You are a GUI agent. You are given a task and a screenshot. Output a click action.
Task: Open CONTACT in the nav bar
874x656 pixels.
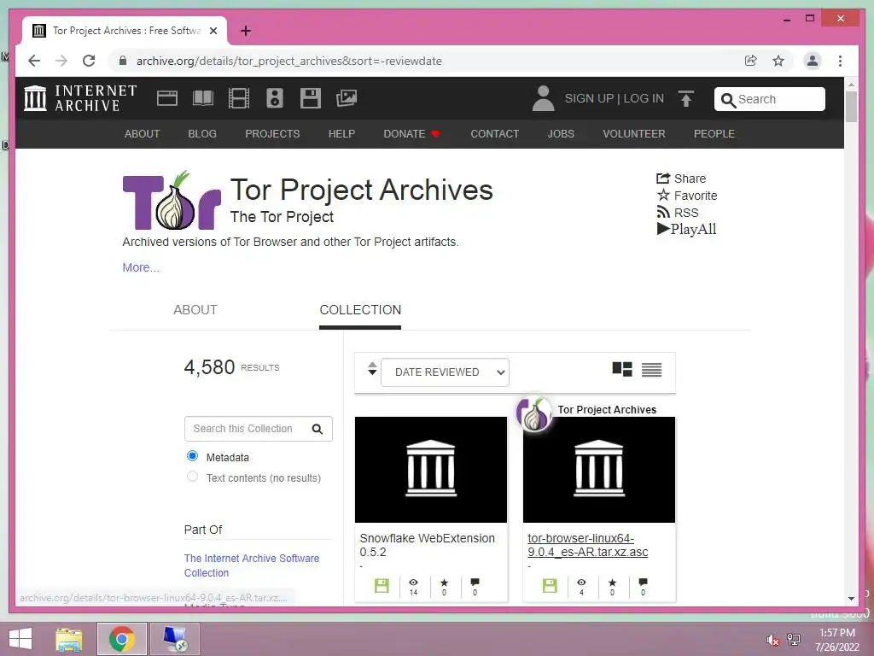(494, 134)
